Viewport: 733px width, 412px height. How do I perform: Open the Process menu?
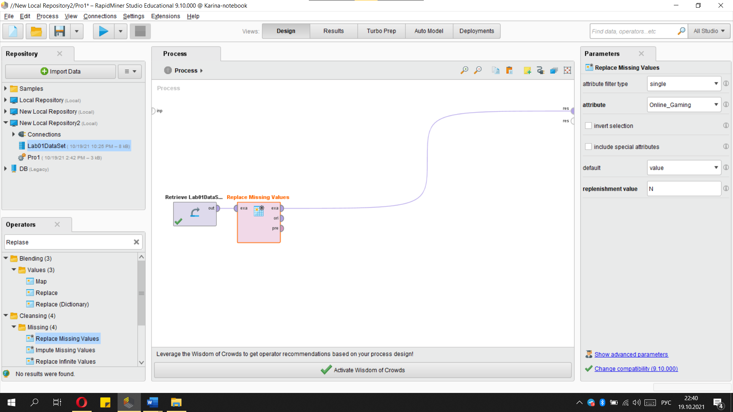pos(47,16)
